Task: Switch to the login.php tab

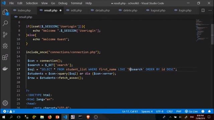Action: (185, 10)
